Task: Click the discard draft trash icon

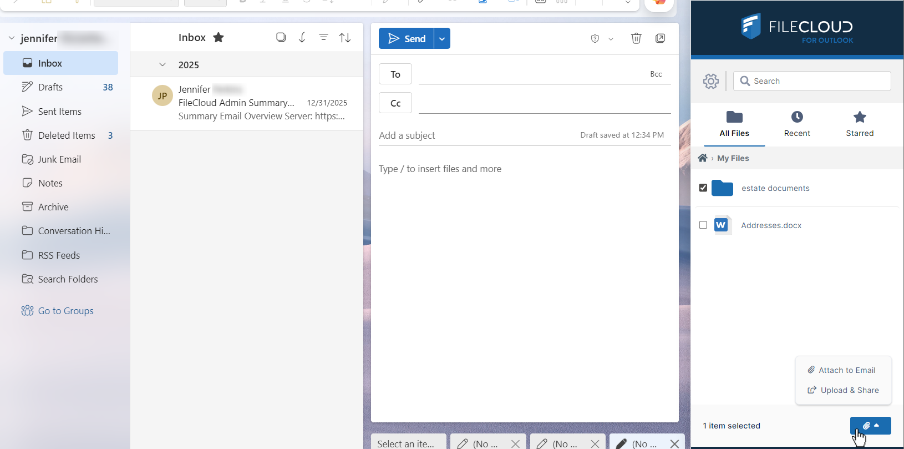Action: [636, 38]
